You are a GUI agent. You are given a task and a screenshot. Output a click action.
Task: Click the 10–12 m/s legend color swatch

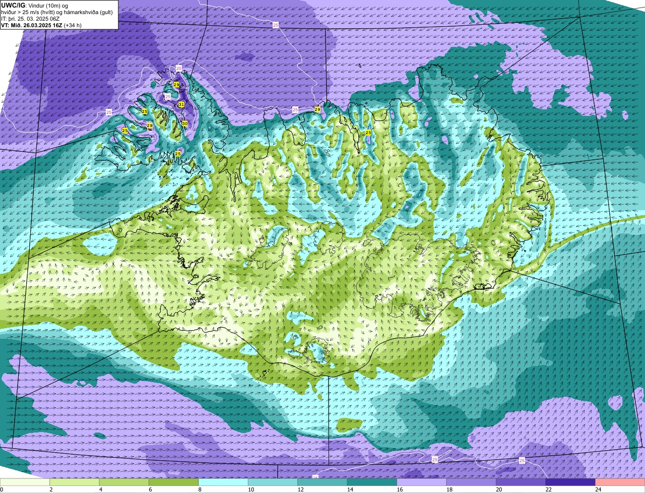273,482
